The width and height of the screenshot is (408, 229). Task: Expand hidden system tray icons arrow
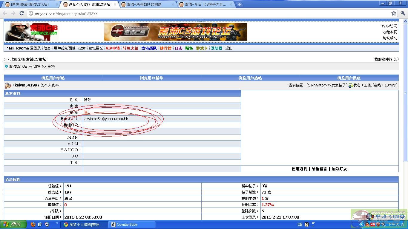pyautogui.click(x=362, y=225)
